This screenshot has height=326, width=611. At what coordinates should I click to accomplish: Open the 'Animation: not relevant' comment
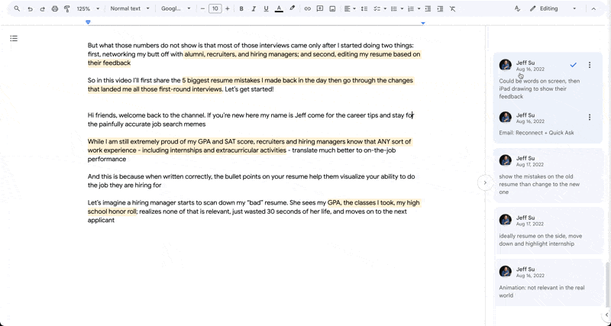coord(549,282)
